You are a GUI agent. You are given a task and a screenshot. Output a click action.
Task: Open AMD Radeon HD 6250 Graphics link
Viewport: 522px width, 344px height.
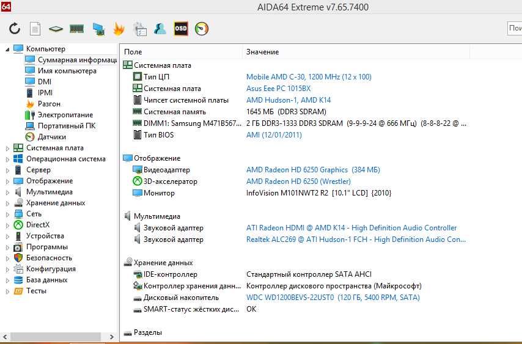click(313, 170)
